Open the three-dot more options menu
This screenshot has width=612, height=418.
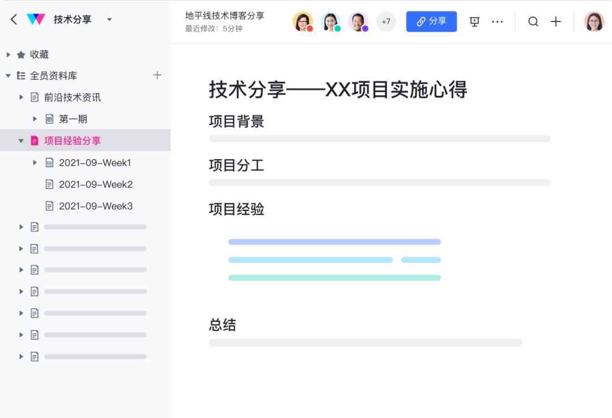[498, 22]
